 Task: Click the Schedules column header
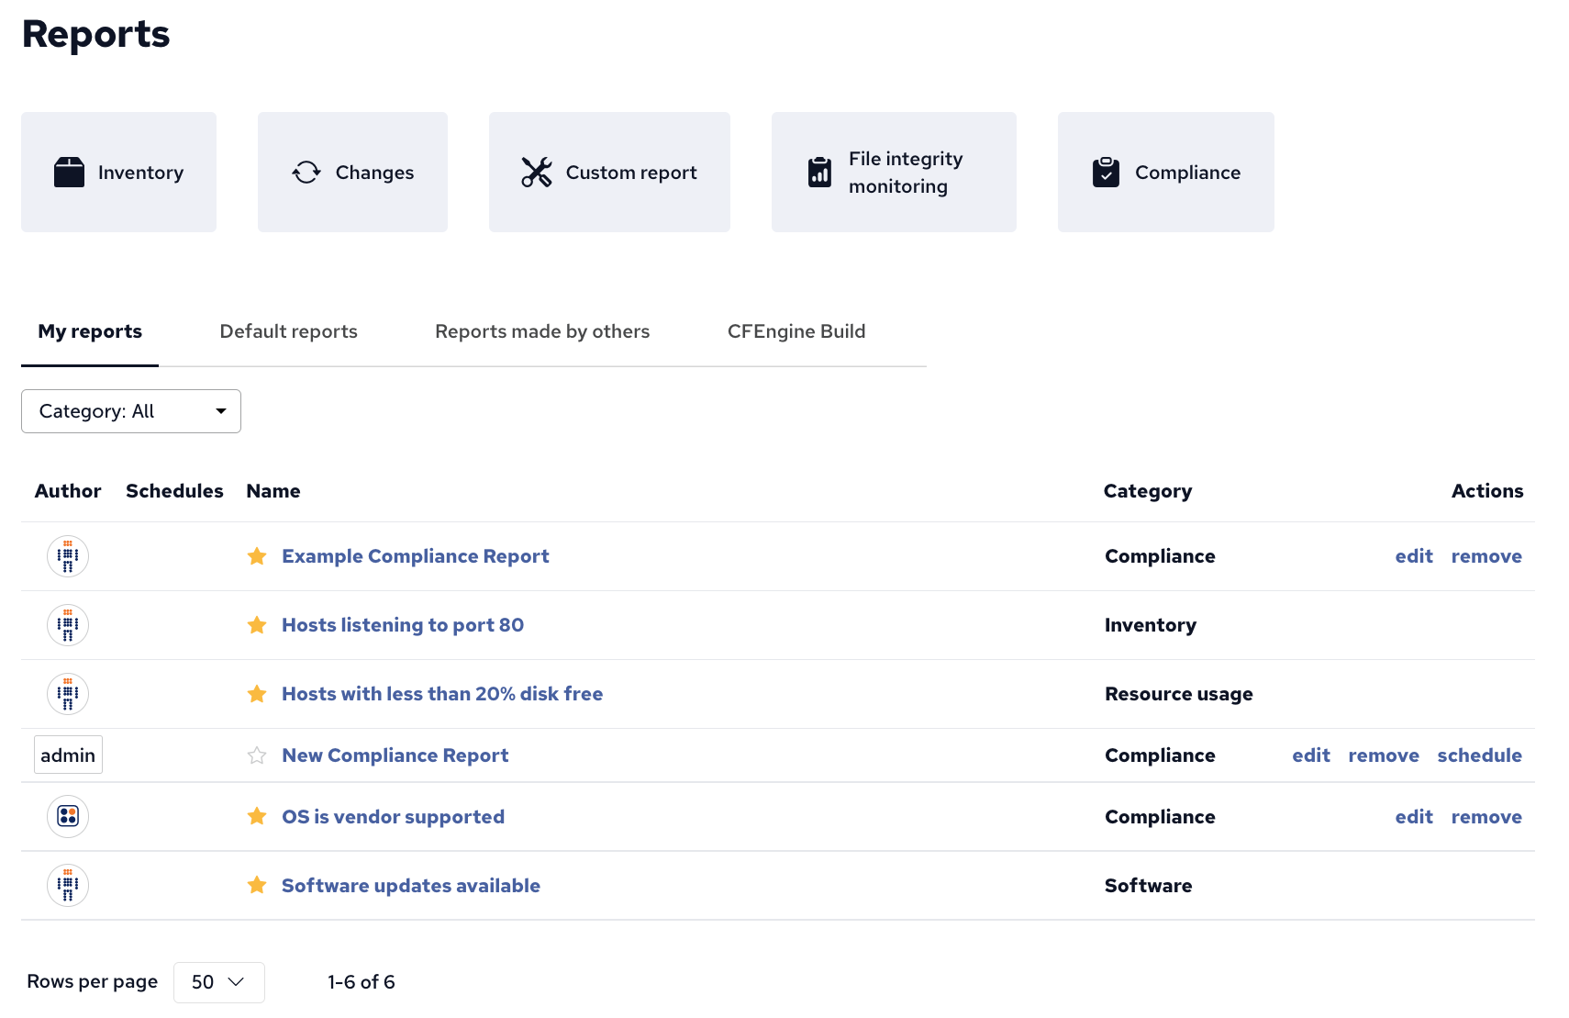point(174,491)
